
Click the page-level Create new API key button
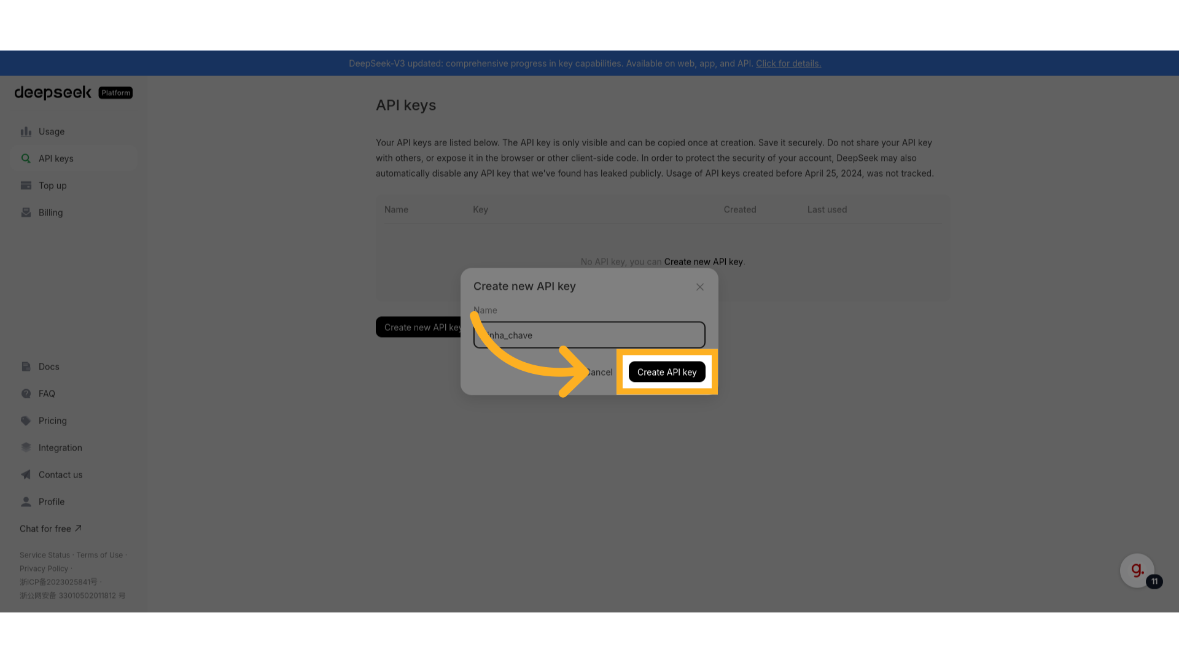click(419, 327)
